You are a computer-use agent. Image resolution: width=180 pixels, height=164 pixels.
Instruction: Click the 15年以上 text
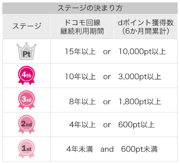coord(80,51)
